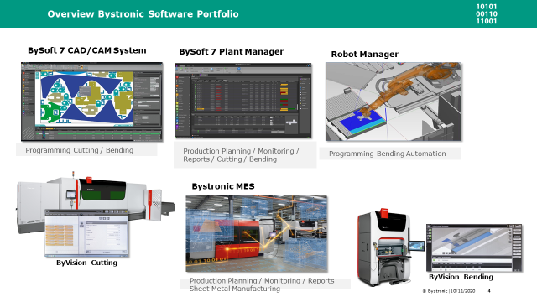537x302 pixels.
Task: Open the BySoft 7 CAD/CAM nesting screenshot
Action: click(x=91, y=102)
